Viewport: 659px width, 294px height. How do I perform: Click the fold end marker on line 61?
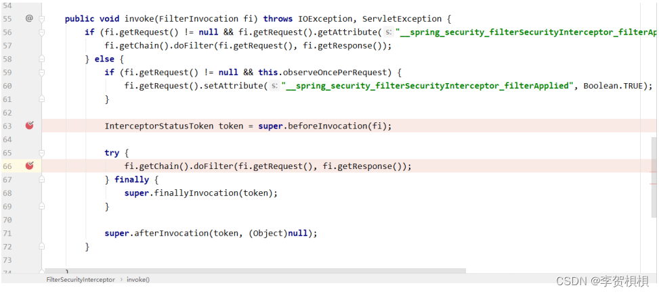coord(41,99)
